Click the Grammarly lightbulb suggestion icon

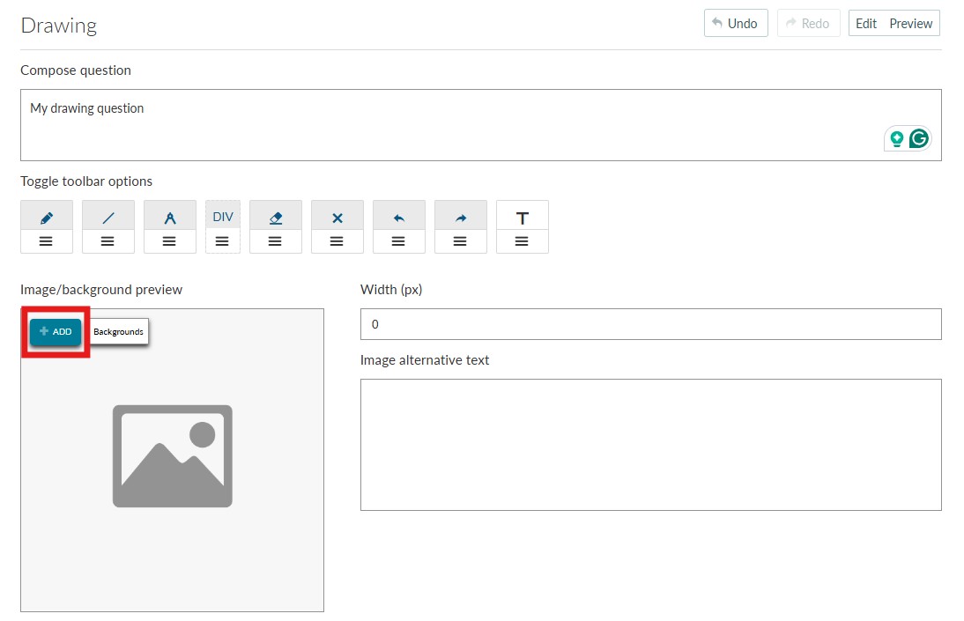click(897, 138)
